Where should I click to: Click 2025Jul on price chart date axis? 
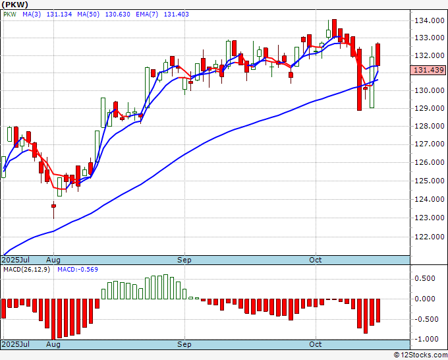pos(16,260)
